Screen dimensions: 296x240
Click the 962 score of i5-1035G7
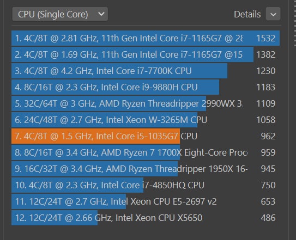click(268, 136)
